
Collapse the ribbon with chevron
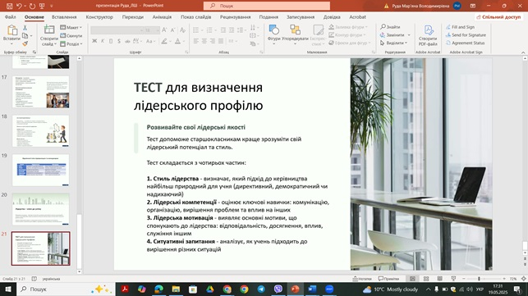(x=523, y=52)
